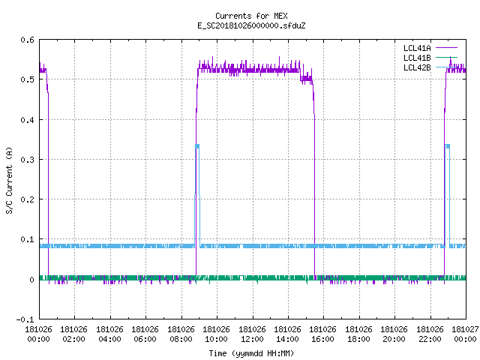Click the 0.4 y-axis tick label
The width and height of the screenshot is (480, 360).
click(27, 120)
